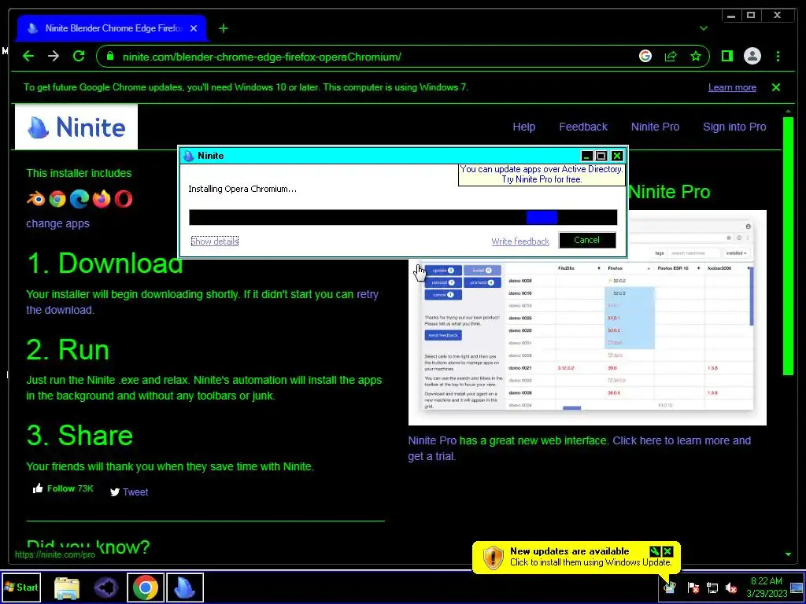
Task: Open a new browser tab
Action: (223, 28)
